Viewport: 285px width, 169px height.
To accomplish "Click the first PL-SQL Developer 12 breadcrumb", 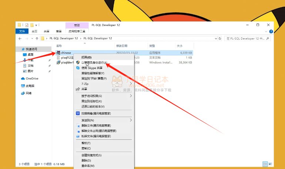I will point(64,38).
